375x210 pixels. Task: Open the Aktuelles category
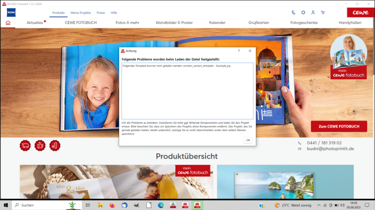pyautogui.click(x=35, y=23)
